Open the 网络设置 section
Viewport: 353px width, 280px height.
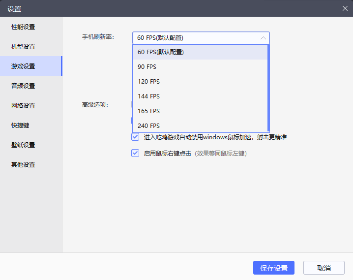31,105
